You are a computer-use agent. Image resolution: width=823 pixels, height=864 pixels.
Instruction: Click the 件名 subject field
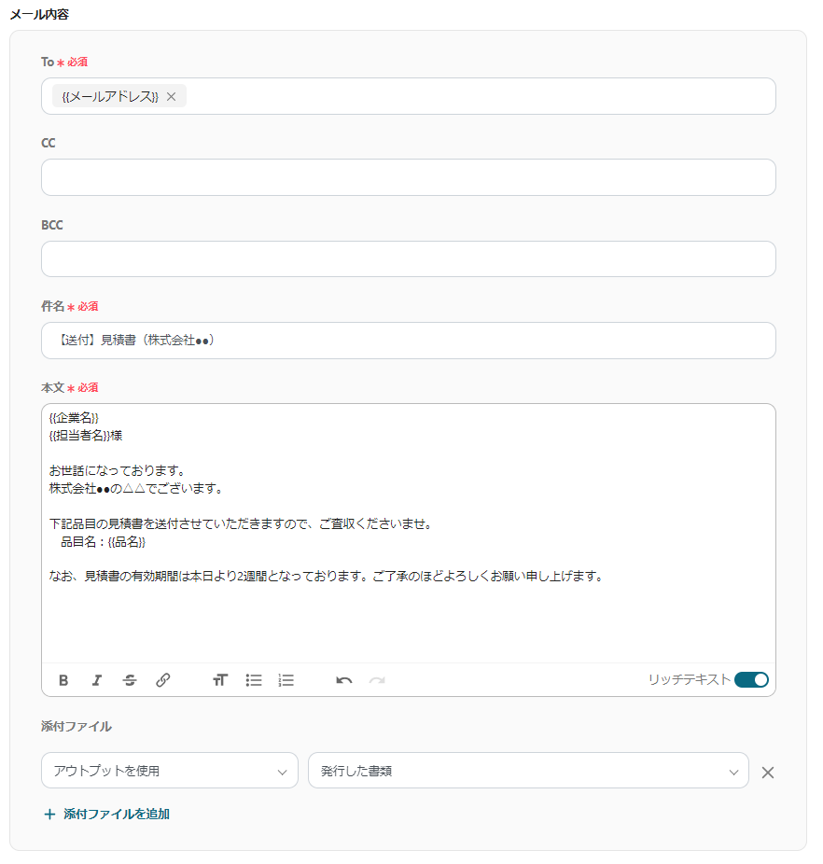408,340
